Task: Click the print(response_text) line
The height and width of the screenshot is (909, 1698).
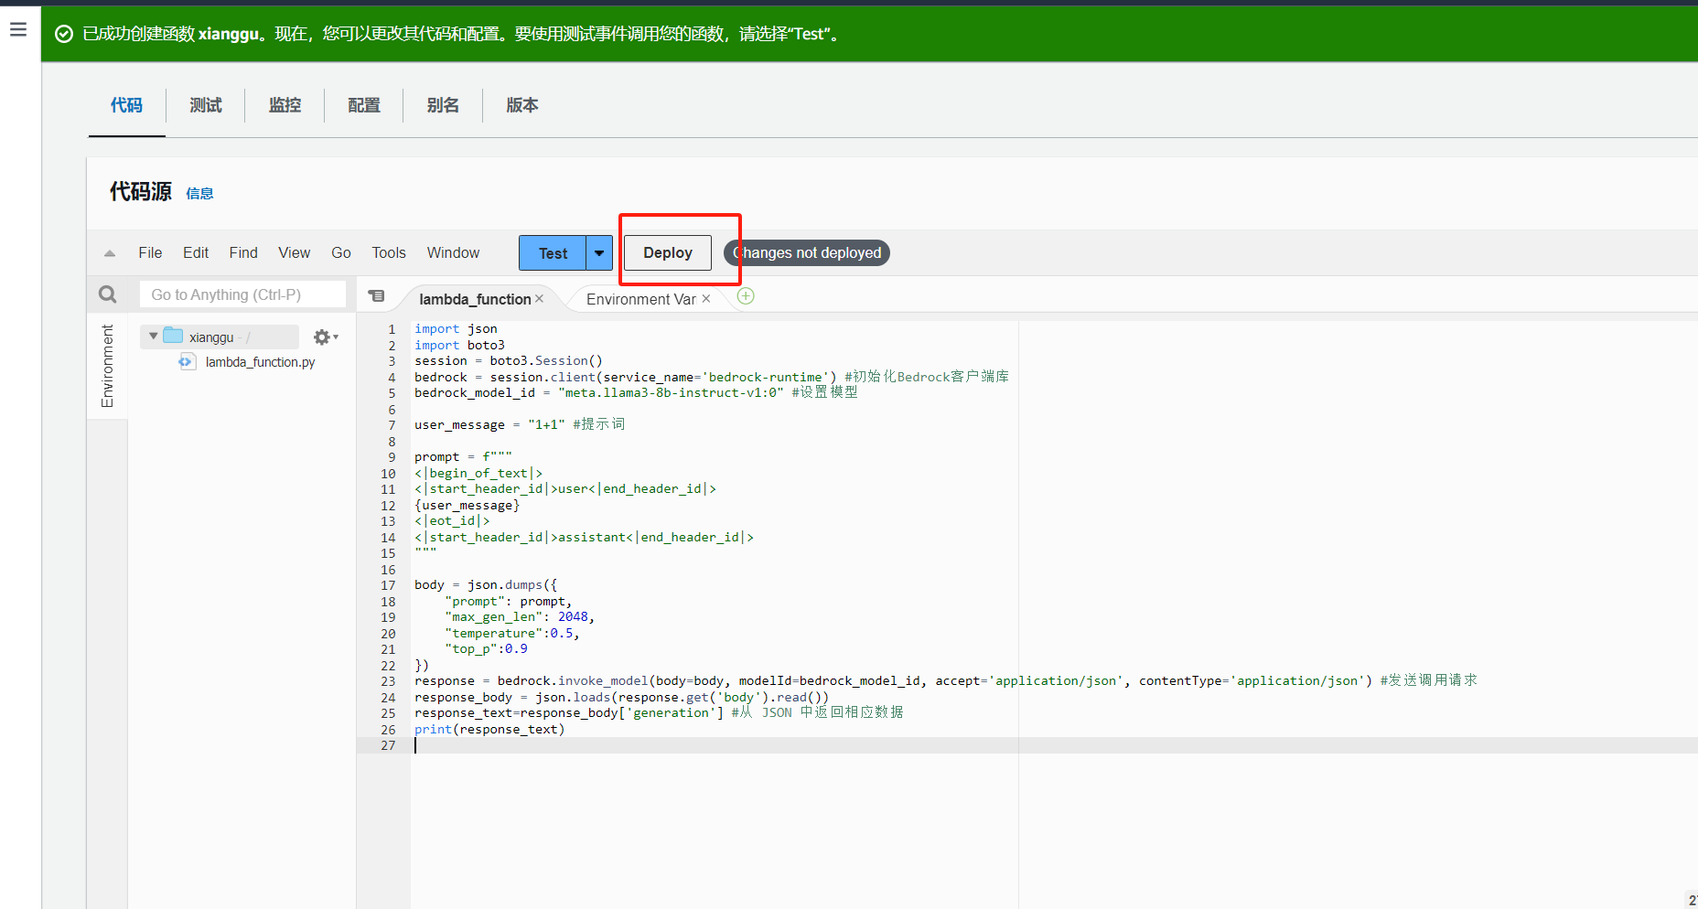Action: 489,729
